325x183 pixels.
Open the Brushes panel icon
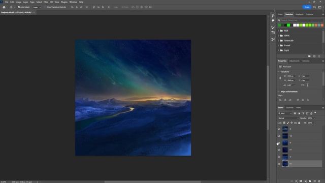pos(273,27)
